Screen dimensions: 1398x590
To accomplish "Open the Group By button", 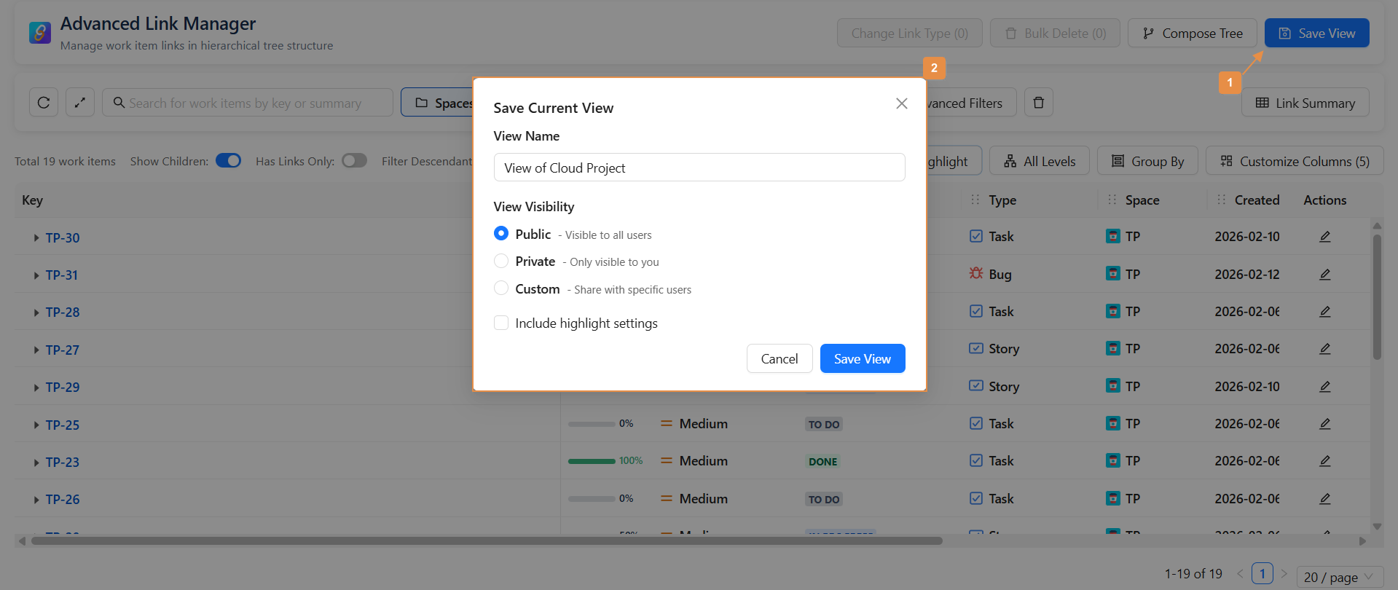I will pyautogui.click(x=1147, y=161).
